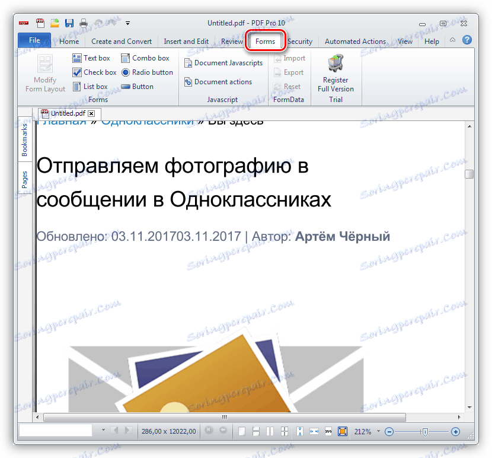Image resolution: width=492 pixels, height=458 pixels.
Task: Go to the Insert and Edit tab
Action: click(186, 42)
